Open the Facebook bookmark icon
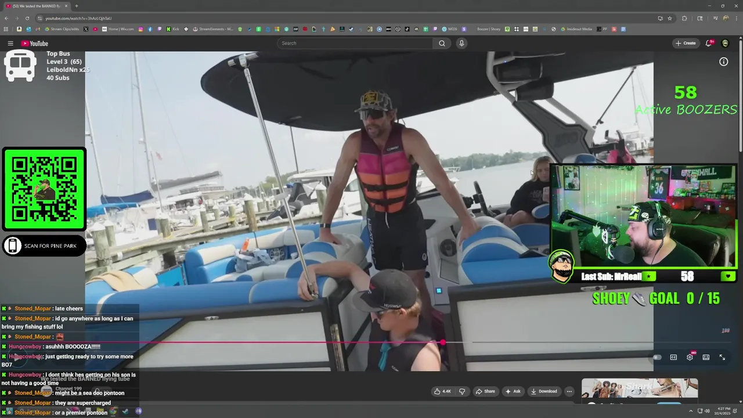This screenshot has width=743, height=418. (x=150, y=29)
